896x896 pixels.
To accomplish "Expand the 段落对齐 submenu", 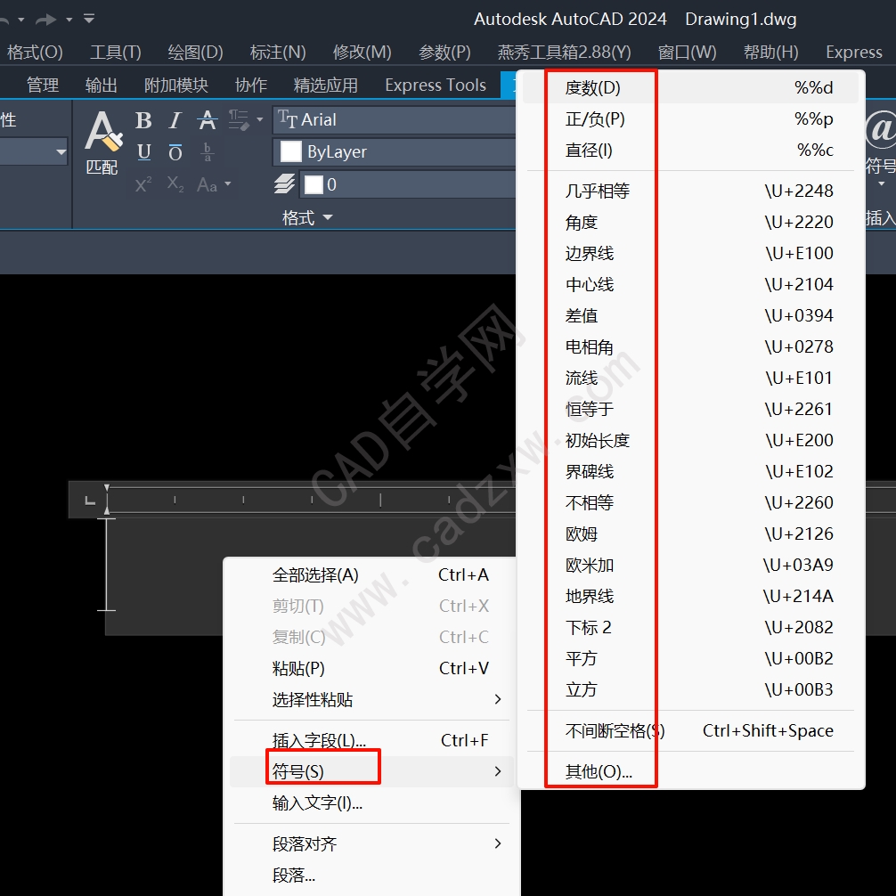I will click(x=371, y=844).
